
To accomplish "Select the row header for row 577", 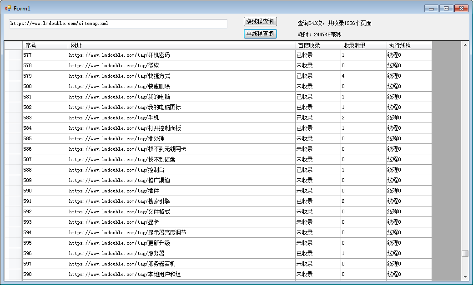I will point(13,55).
